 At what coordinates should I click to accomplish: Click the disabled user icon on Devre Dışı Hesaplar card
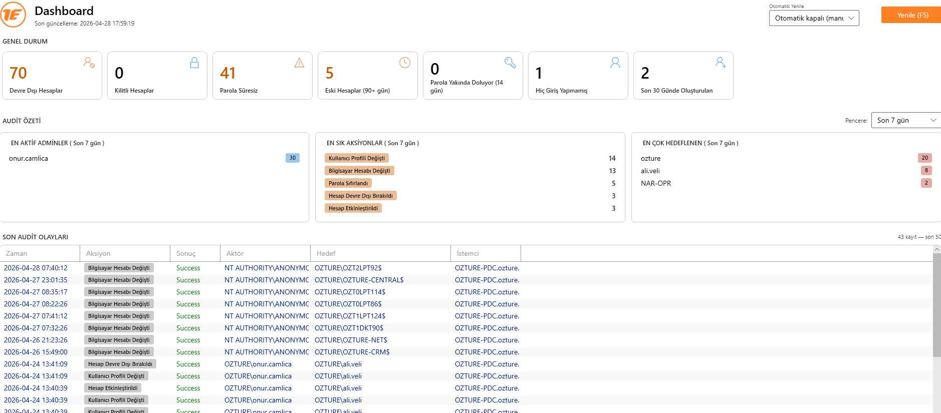click(89, 63)
